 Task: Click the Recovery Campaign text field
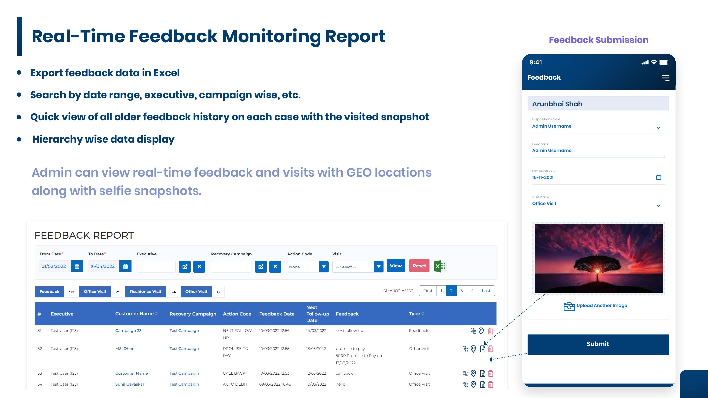coord(232,267)
